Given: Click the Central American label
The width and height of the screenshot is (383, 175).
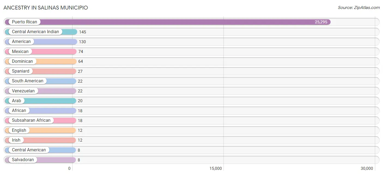Looking at the screenshot, I should click(x=29, y=150).
